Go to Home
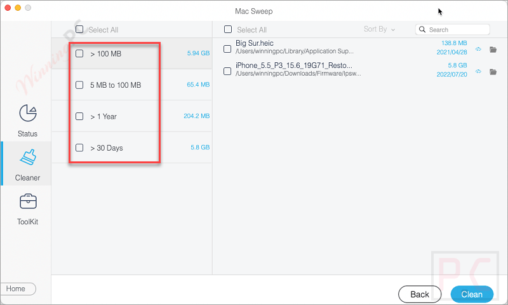508x305 pixels. pos(18,288)
